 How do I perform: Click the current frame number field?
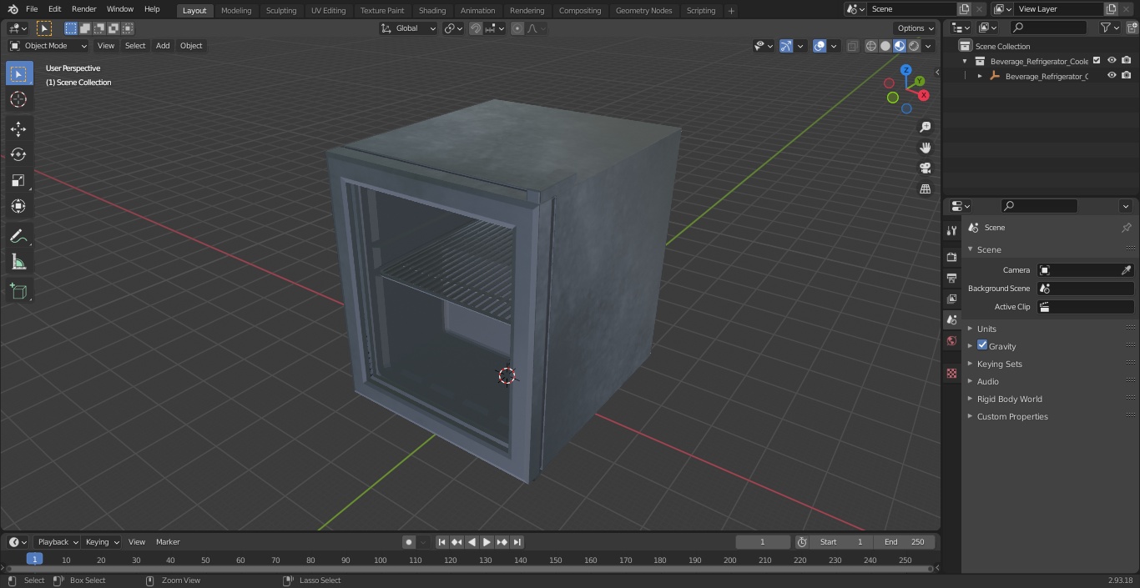762,542
